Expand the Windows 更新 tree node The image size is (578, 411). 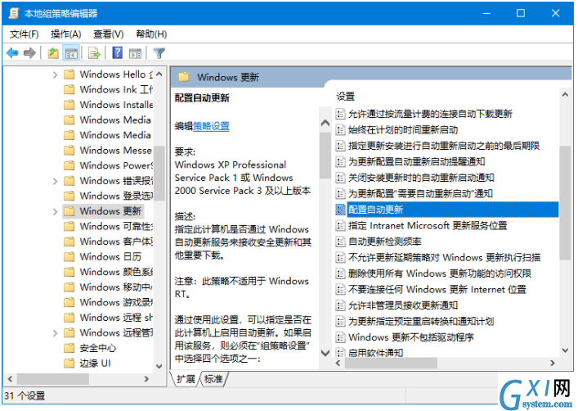[x=55, y=211]
